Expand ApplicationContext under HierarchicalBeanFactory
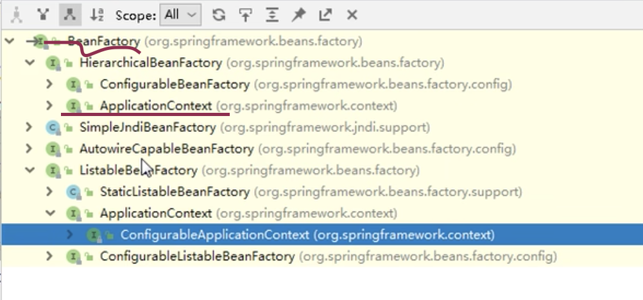The image size is (643, 300). tap(49, 105)
